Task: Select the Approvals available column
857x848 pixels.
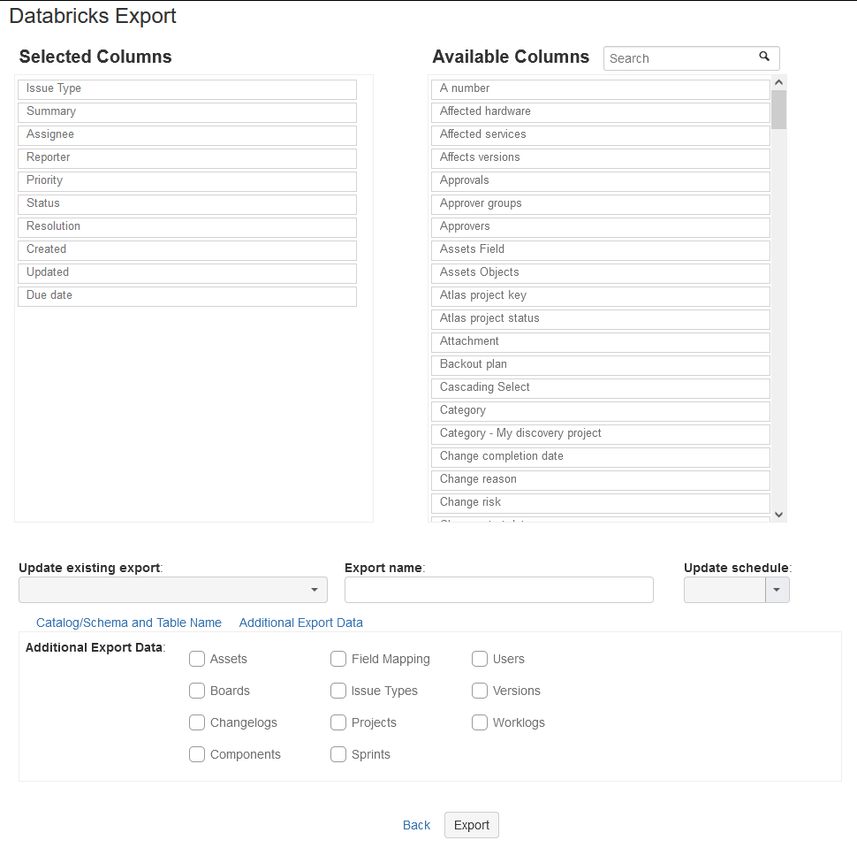Action: pyautogui.click(x=601, y=181)
